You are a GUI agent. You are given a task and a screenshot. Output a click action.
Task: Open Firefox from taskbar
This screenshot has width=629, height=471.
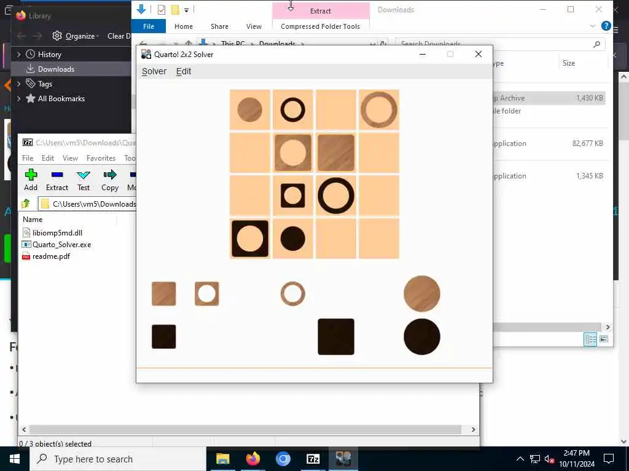252,459
